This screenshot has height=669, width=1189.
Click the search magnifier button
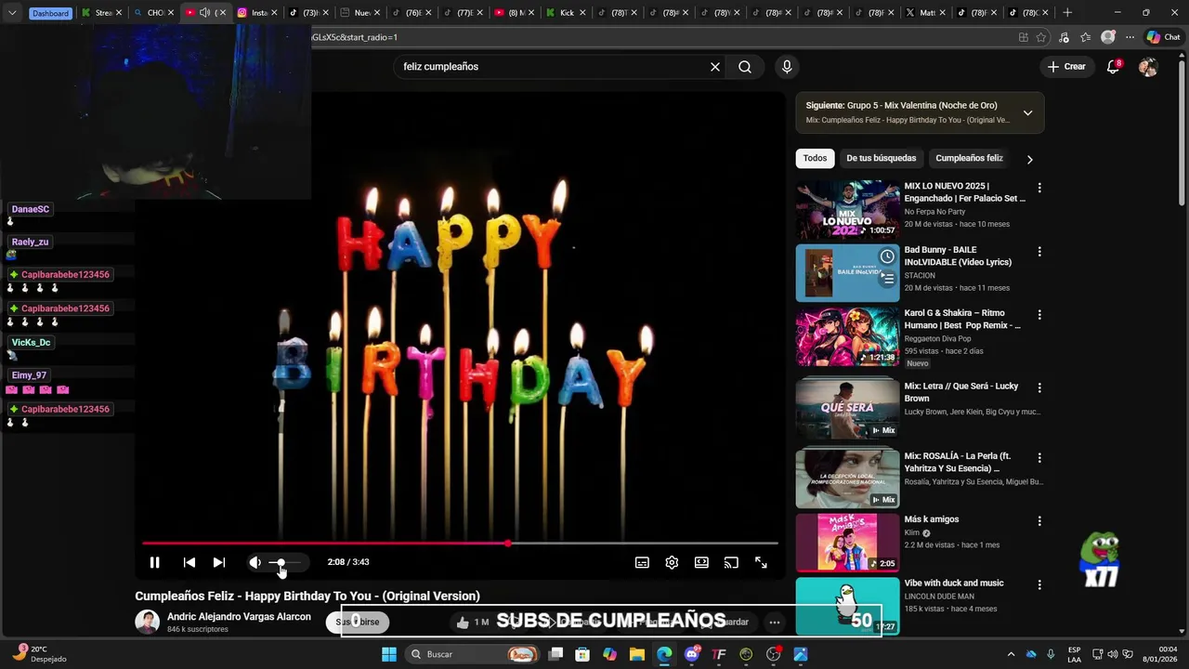pos(745,67)
